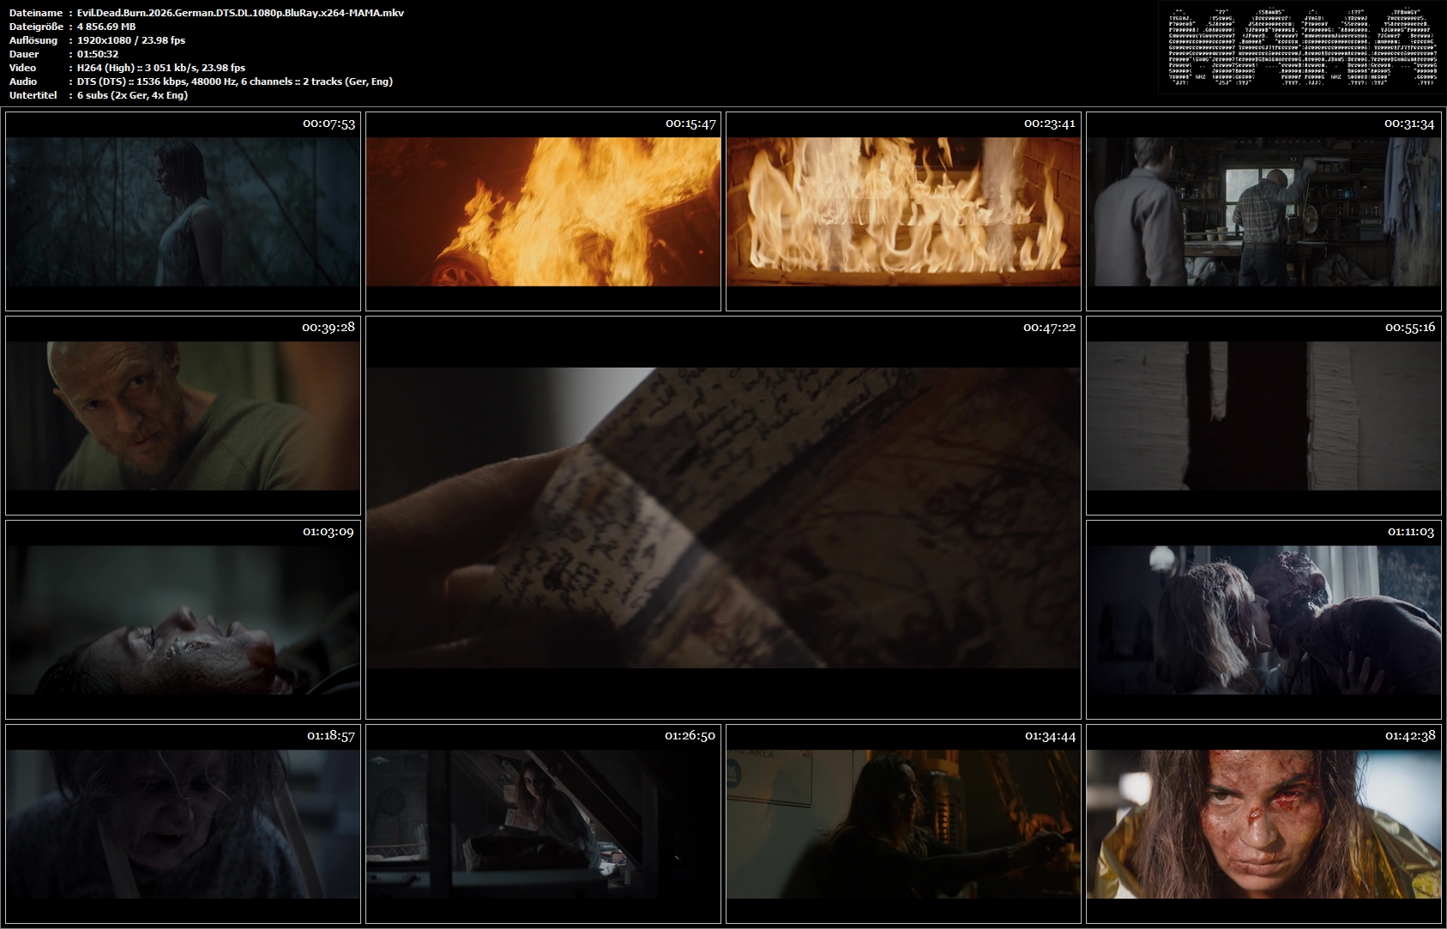1447x929 pixels.
Task: Open the thumbnail at 00:07:53
Action: tap(183, 212)
